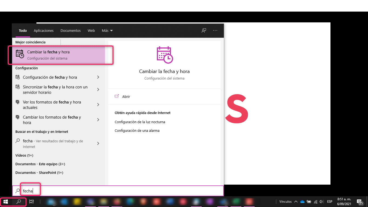Open the Windows Start menu button
The image size is (368, 207).
pos(6,202)
